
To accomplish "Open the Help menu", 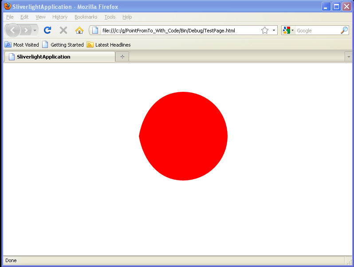I will coord(127,17).
